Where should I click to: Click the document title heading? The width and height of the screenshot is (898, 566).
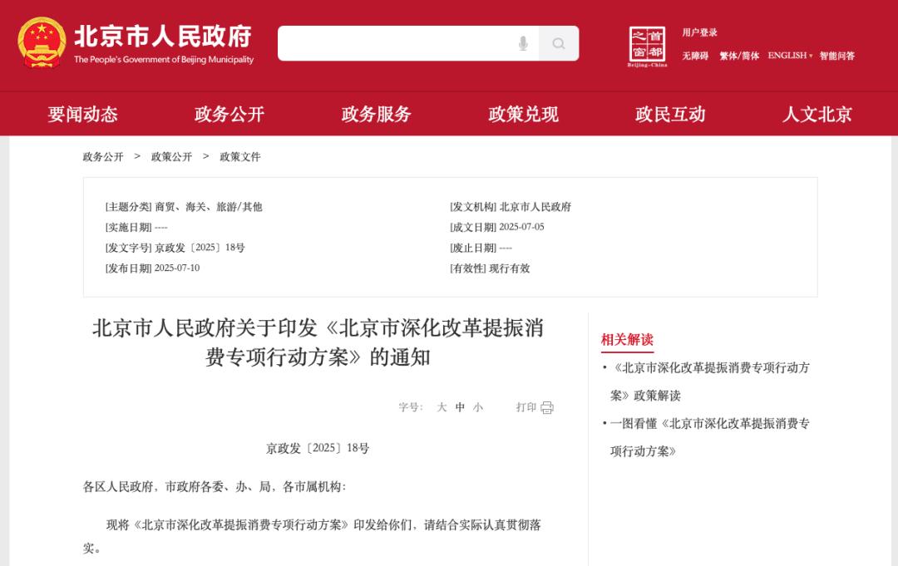point(318,342)
